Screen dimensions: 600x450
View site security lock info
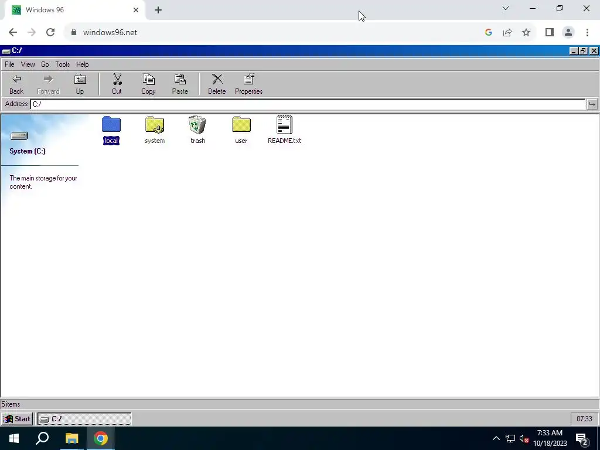pyautogui.click(x=74, y=32)
